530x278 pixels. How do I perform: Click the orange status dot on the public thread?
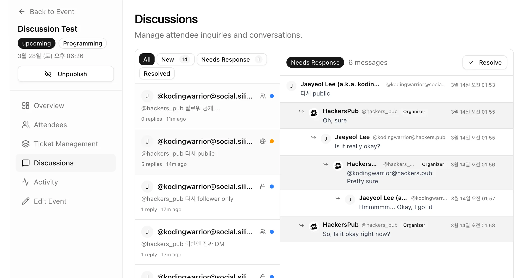(x=272, y=141)
